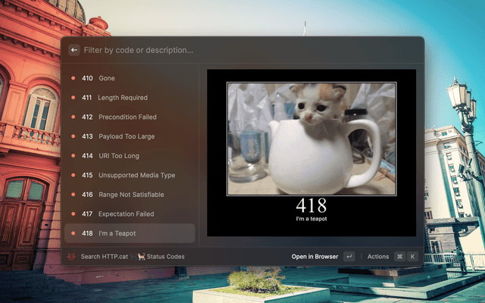This screenshot has height=303, width=485.
Task: Click the Command key symbol icon
Action: (399, 257)
